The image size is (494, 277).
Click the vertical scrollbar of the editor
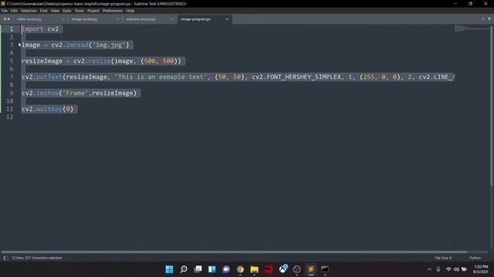[x=492, y=105]
